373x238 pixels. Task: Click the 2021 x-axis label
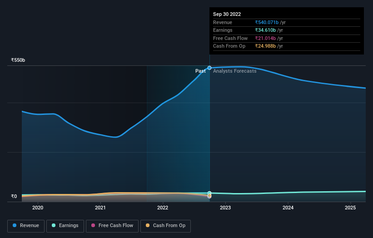click(100, 208)
